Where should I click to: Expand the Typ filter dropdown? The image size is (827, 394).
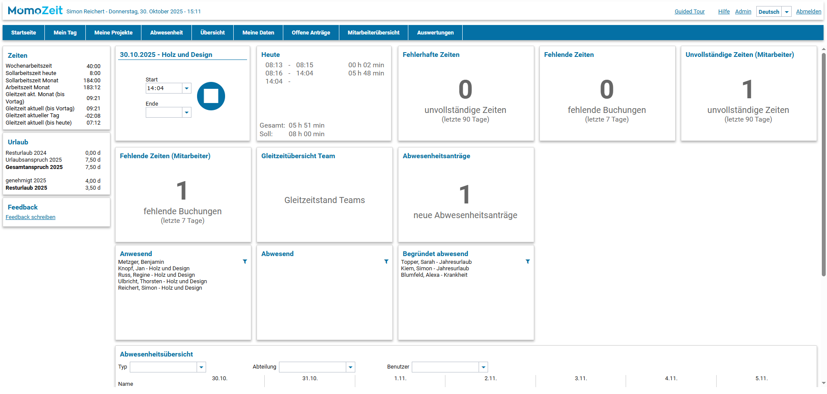pos(201,367)
